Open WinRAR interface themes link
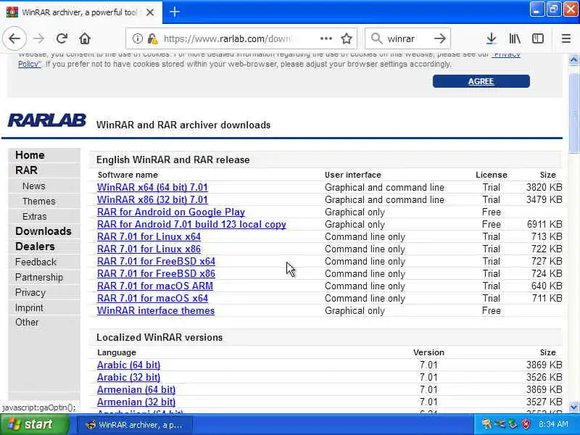This screenshot has width=580, height=435. [x=156, y=311]
